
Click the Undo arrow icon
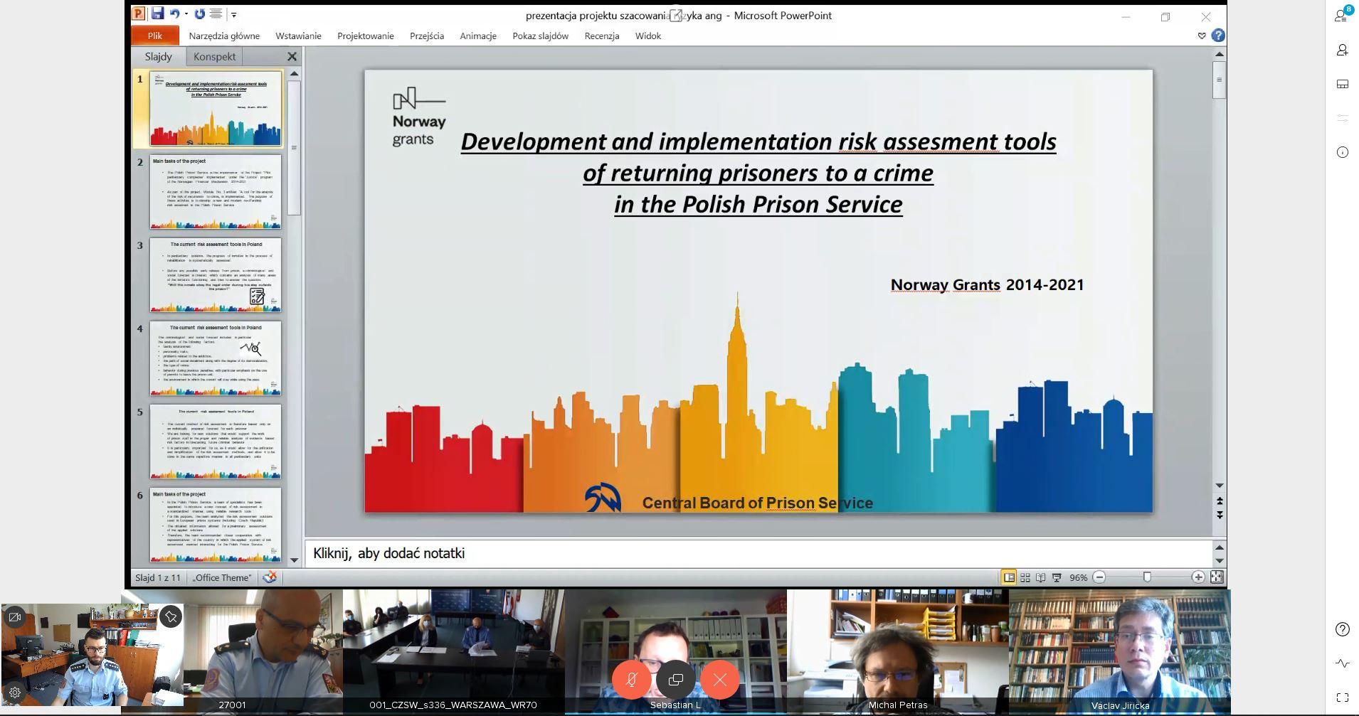click(174, 14)
